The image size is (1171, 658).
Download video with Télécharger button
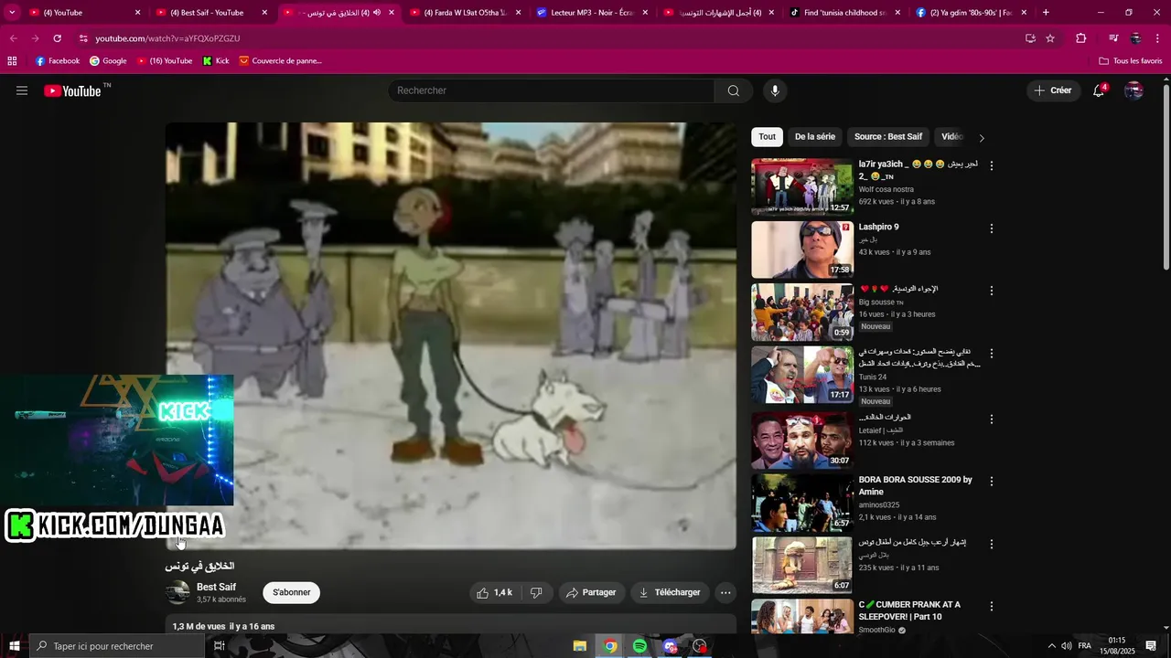(x=670, y=592)
